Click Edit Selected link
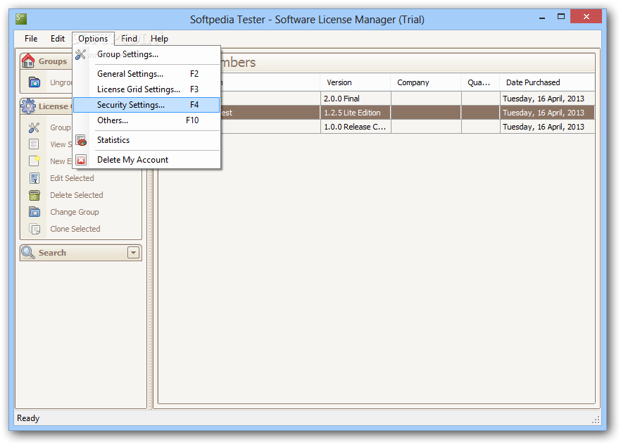This screenshot has width=621, height=445. (x=72, y=178)
